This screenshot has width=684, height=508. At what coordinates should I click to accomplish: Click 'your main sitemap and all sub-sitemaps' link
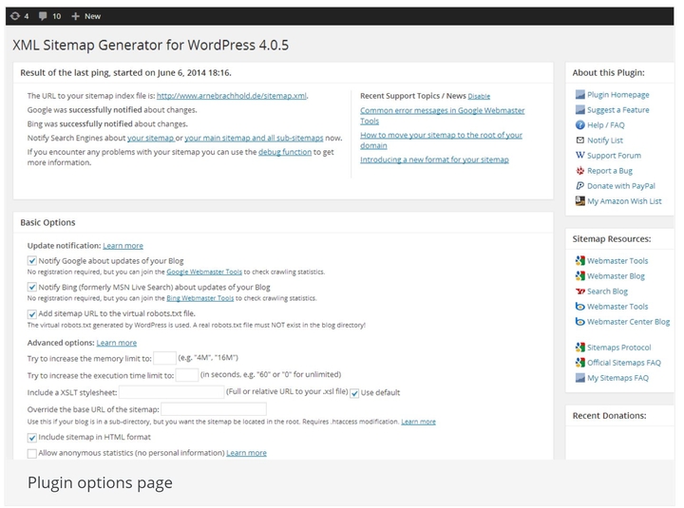coord(254,138)
